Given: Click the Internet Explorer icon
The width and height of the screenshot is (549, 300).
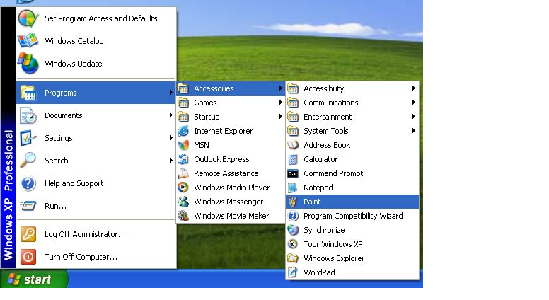Looking at the screenshot, I should (x=183, y=131).
